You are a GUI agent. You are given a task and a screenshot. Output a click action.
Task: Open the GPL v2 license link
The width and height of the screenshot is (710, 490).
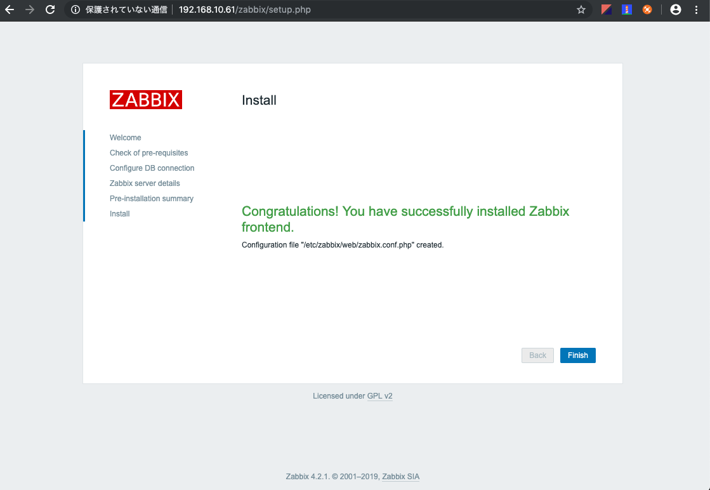[380, 395]
